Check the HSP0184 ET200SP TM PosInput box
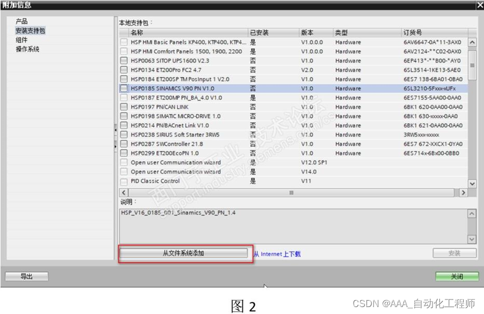The image size is (484, 314). point(124,79)
